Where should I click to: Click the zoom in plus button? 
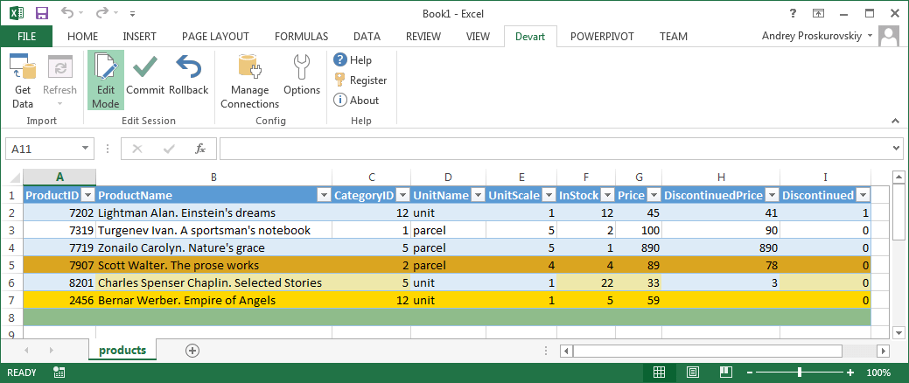tap(850, 372)
